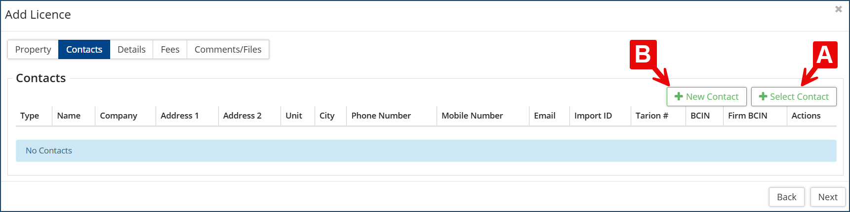Viewport: 850px width, 212px height.
Task: Click the green plus icon on New Contact
Action: [679, 97]
